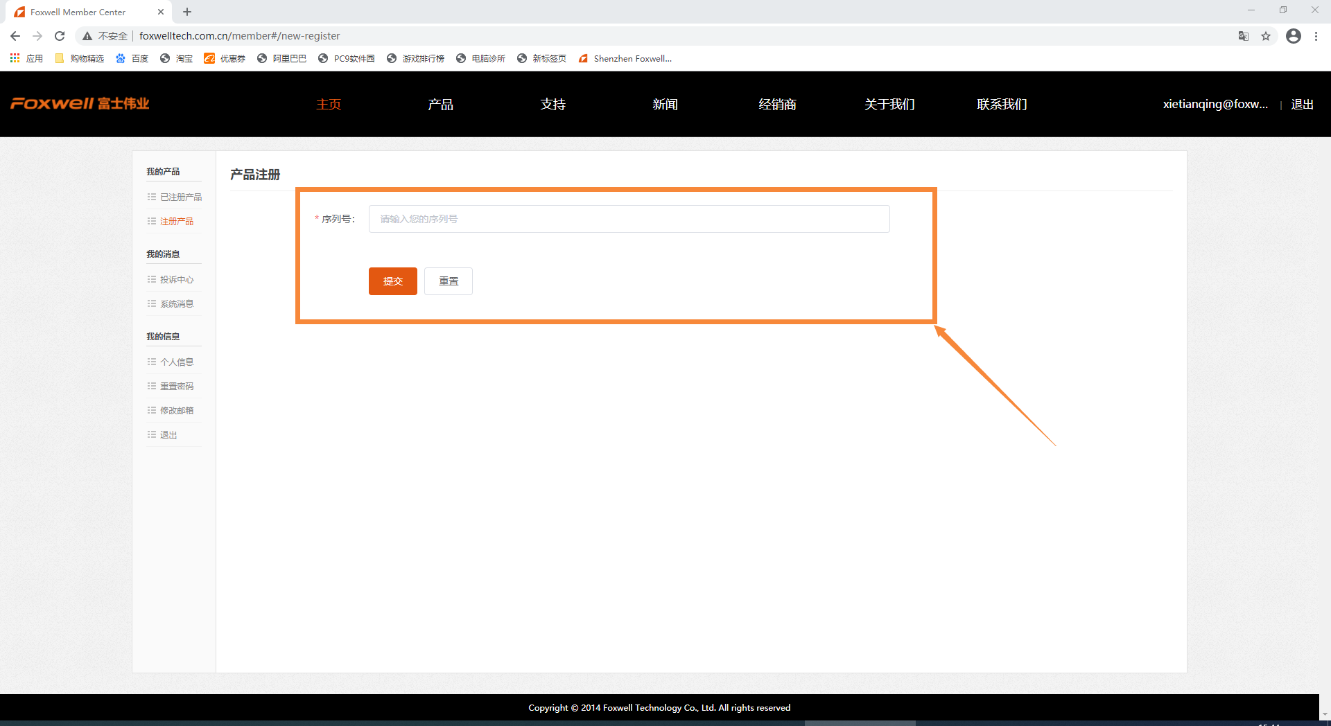The width and height of the screenshot is (1331, 726).
Task: Open the 产品 navigation menu
Action: click(x=440, y=105)
